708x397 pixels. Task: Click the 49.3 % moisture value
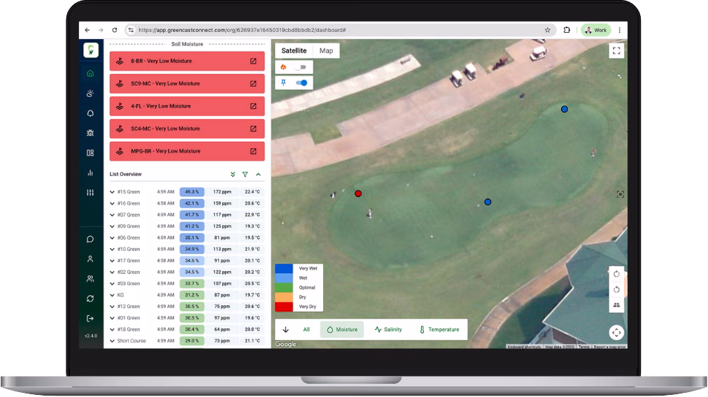192,192
